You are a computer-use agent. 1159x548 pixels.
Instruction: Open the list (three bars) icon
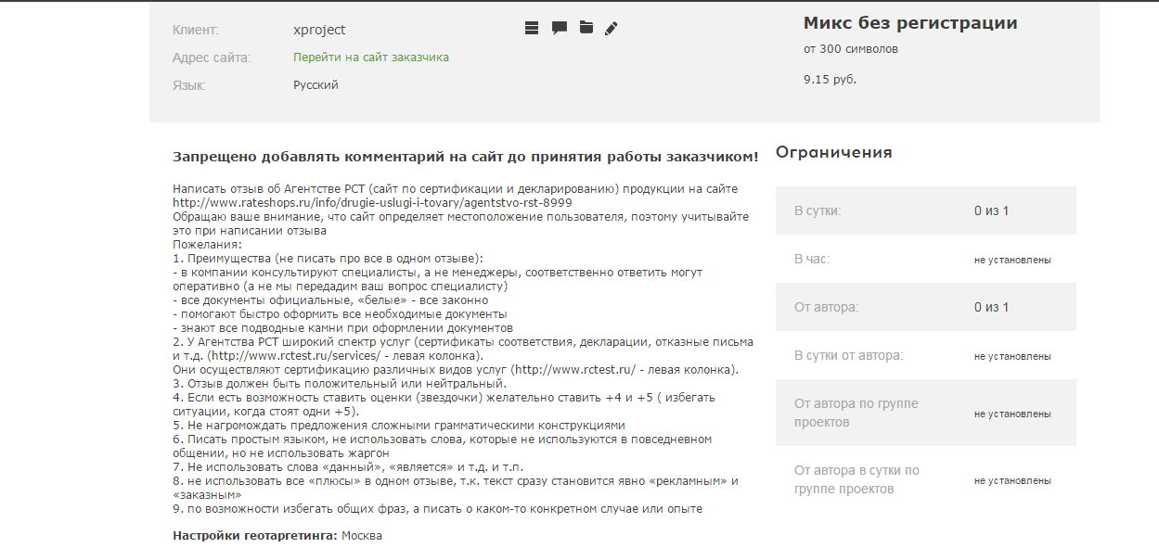tap(532, 28)
